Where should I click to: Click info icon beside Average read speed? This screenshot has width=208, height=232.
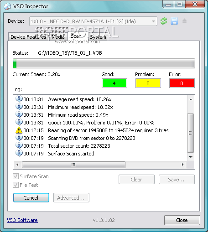pos(19,99)
